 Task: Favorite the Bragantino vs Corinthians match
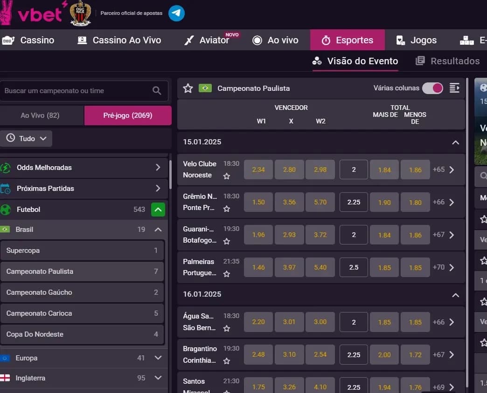227,361
